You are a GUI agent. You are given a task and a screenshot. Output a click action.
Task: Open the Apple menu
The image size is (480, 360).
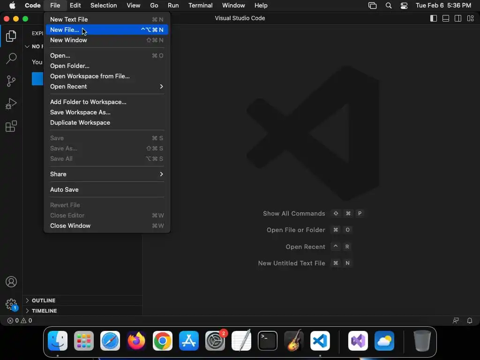click(x=12, y=6)
